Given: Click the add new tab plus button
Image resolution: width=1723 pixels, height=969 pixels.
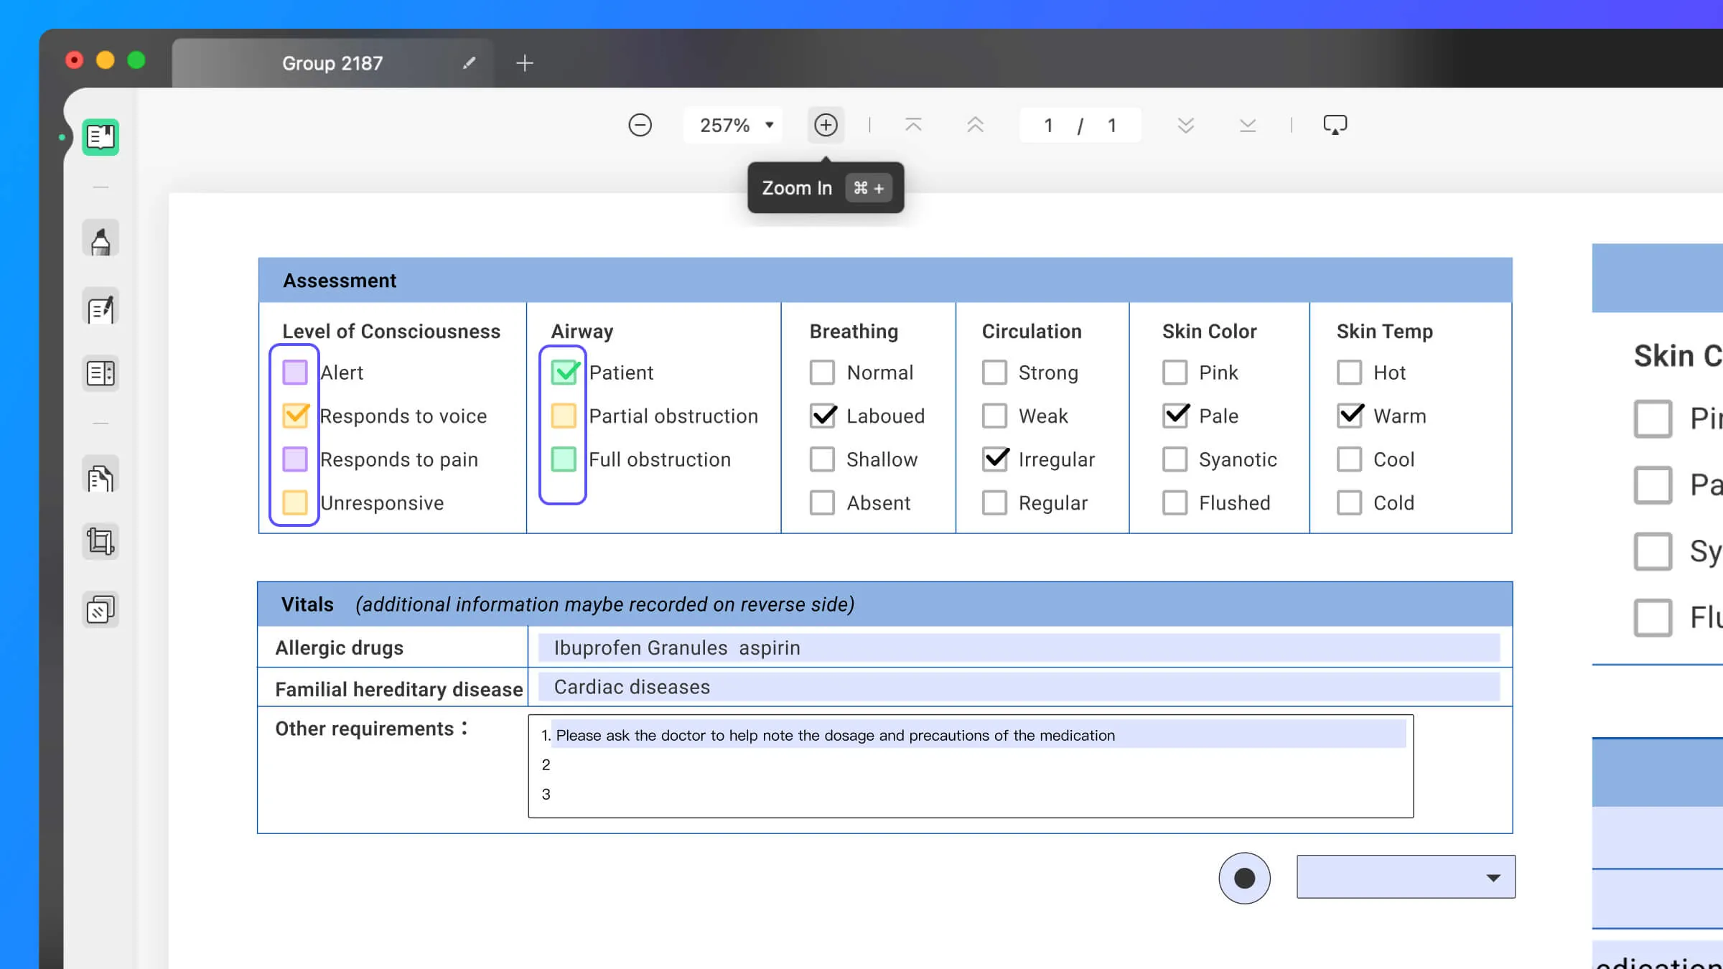Looking at the screenshot, I should (524, 62).
